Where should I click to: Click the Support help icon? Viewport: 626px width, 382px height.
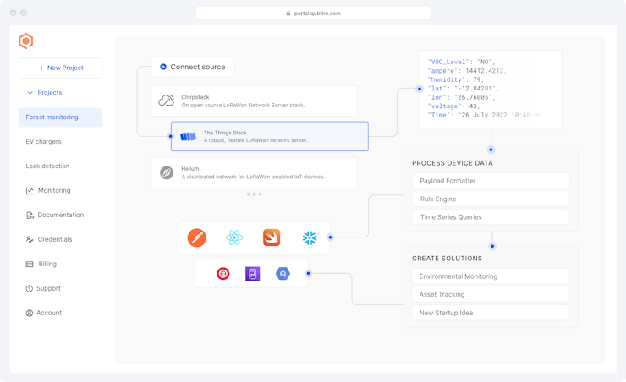(29, 288)
